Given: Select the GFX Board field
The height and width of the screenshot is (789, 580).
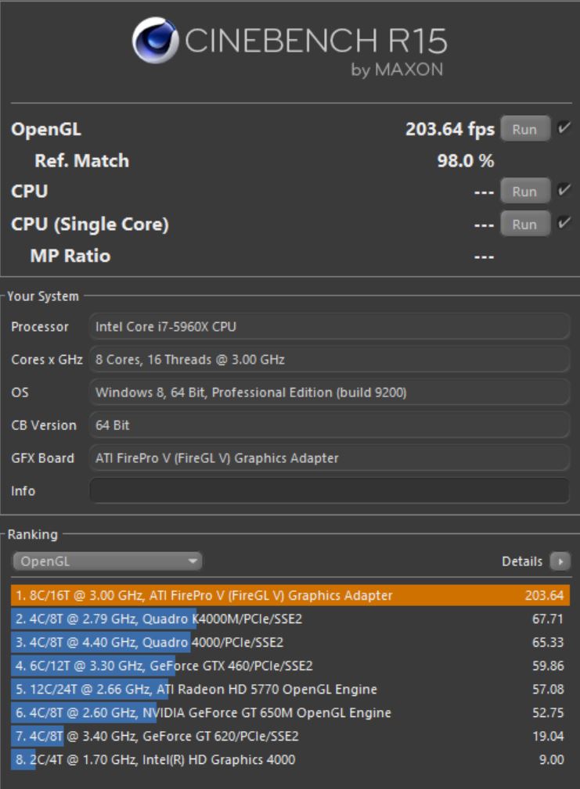Looking at the screenshot, I should pos(329,458).
